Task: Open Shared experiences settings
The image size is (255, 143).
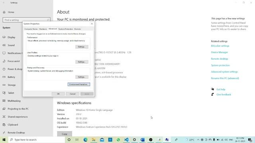Action: tap(18, 117)
